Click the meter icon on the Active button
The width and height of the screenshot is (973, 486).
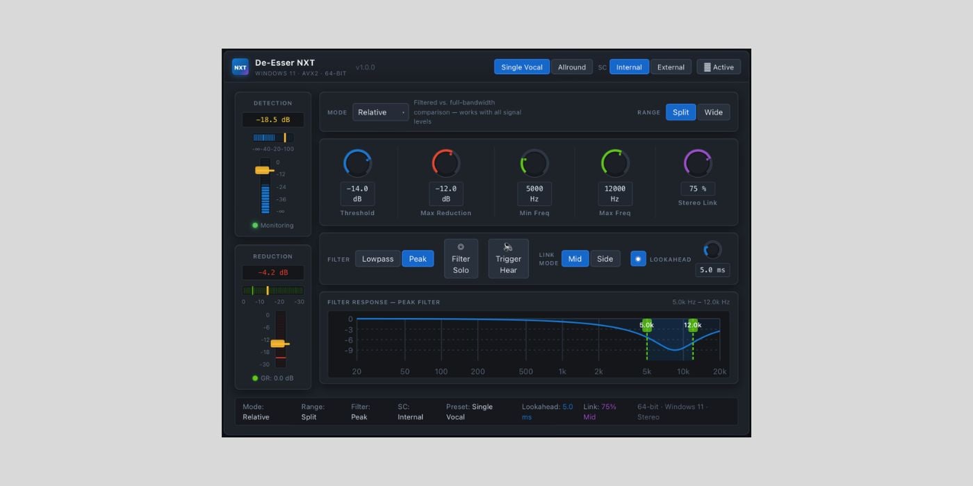[705, 67]
